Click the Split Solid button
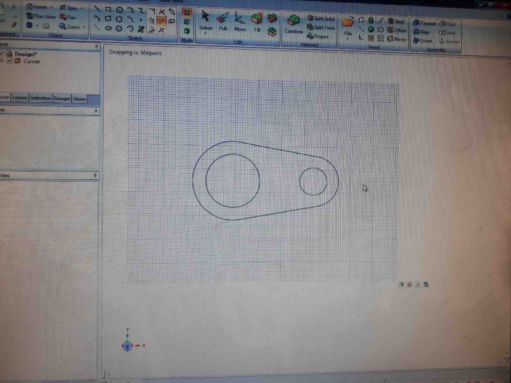 pyautogui.click(x=321, y=19)
